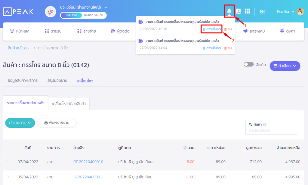The width and height of the screenshot is (308, 185).
Task: Download the 27/06/2022 movement report
Action: 212,48
